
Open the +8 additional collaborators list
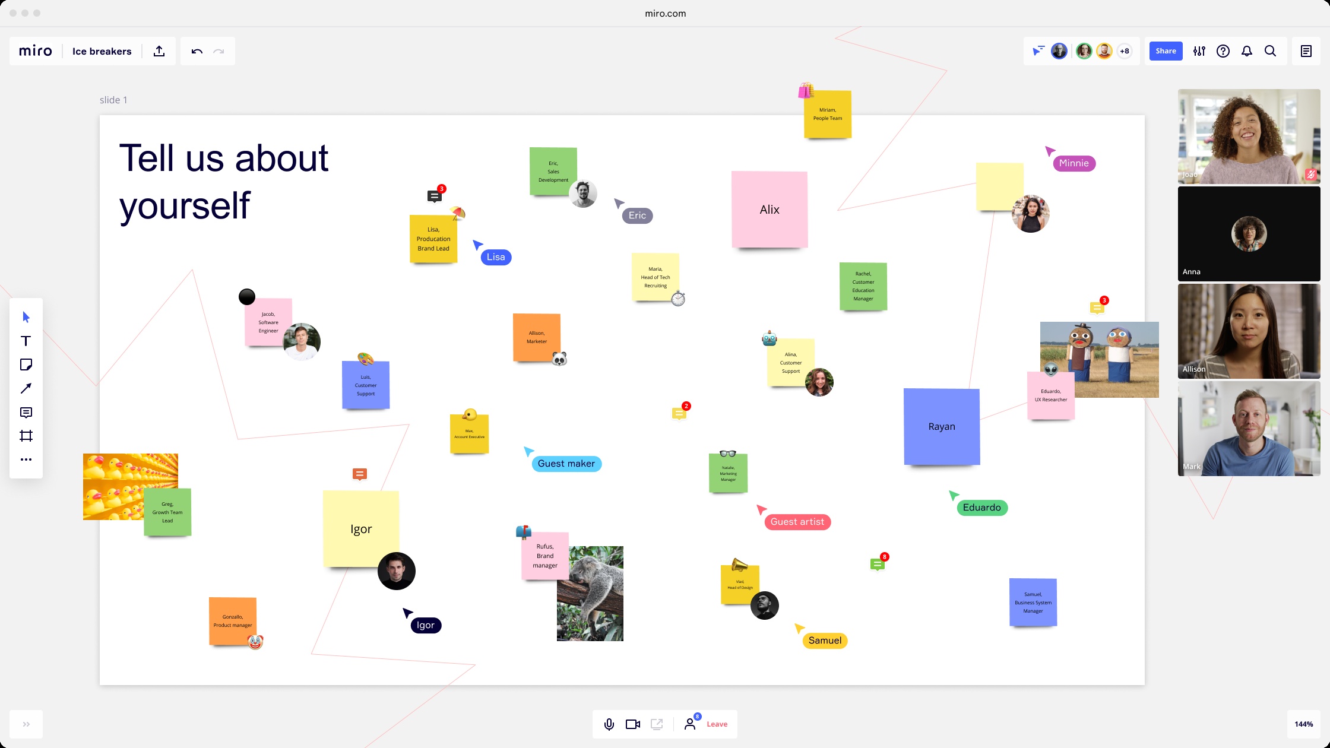[x=1125, y=51]
